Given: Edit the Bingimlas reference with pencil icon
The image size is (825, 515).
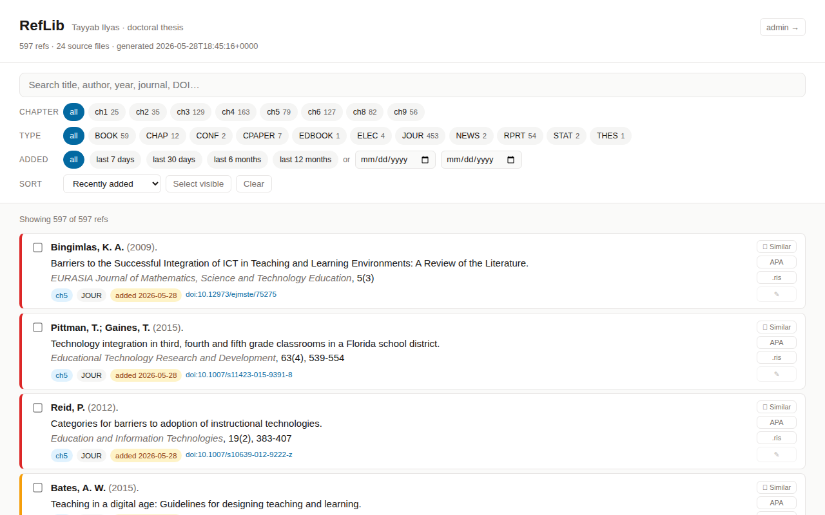Looking at the screenshot, I should point(777,294).
